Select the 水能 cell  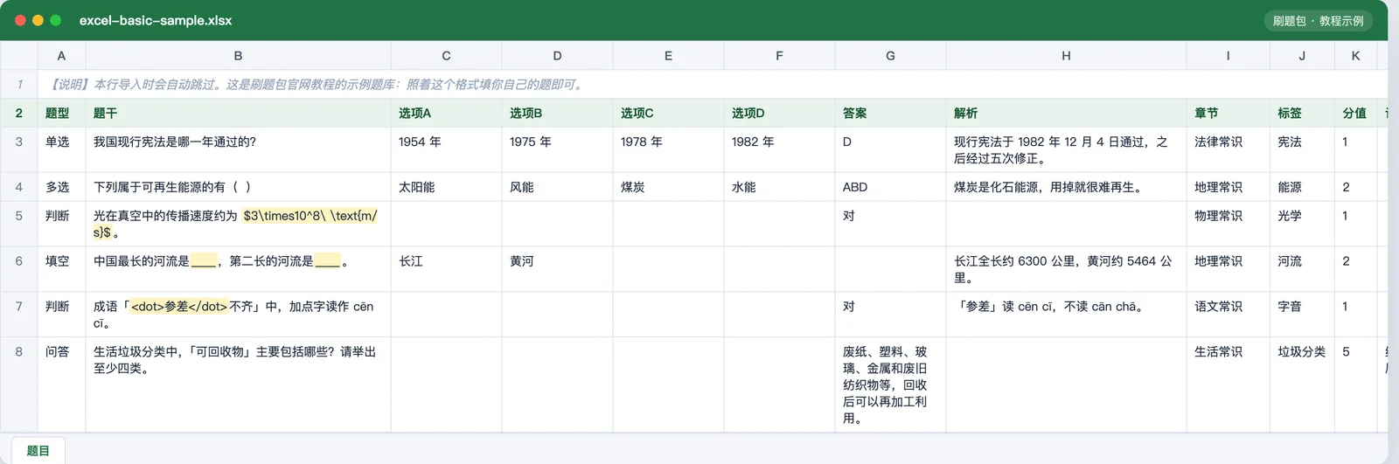779,187
